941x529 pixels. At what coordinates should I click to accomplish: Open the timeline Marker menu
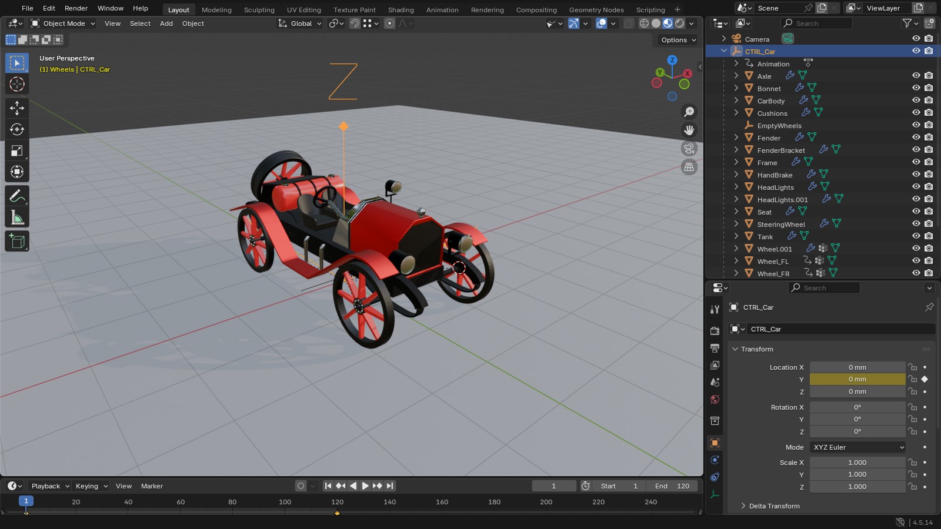pos(152,486)
